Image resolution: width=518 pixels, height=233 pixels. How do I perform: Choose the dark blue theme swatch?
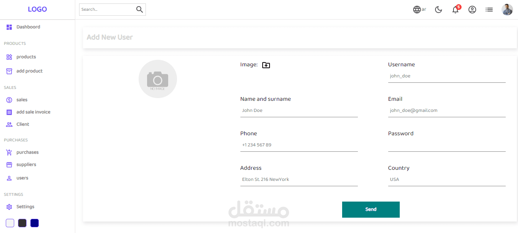35,223
